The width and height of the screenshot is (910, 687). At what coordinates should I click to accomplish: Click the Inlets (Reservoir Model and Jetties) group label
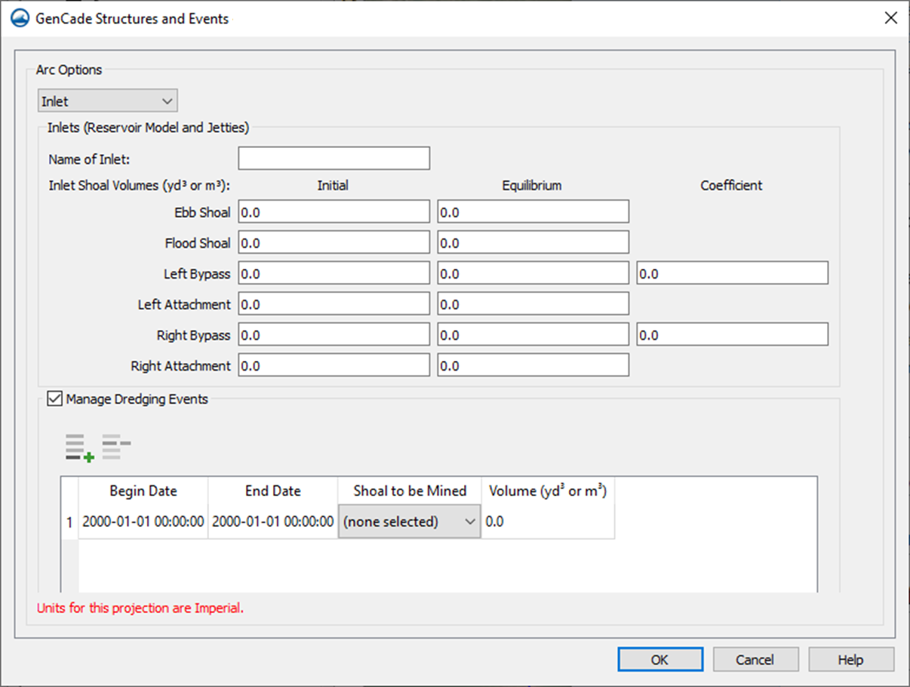pyautogui.click(x=148, y=128)
